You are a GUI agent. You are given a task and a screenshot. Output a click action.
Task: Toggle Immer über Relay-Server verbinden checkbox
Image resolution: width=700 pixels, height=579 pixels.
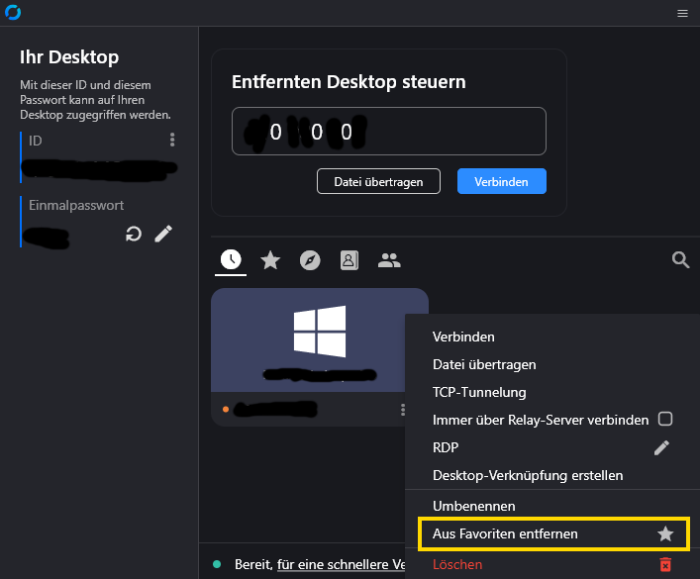point(665,420)
